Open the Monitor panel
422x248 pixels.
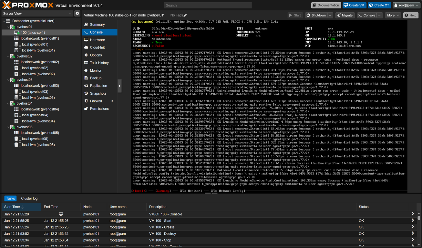tap(96, 71)
